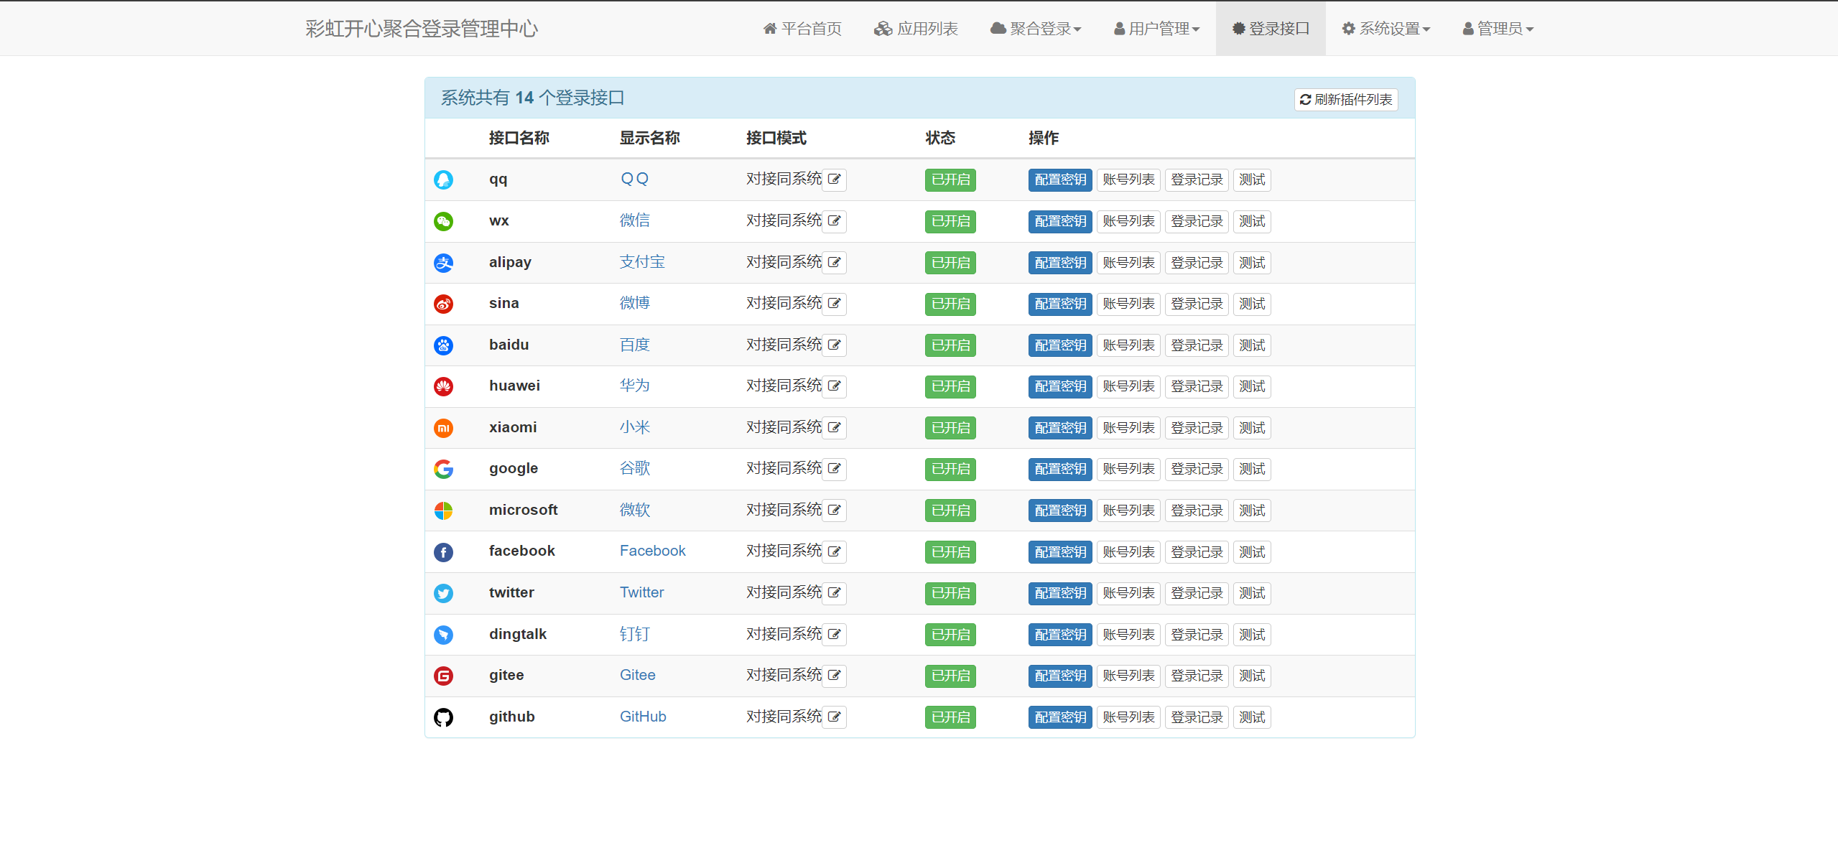Click 配置密钥 for the huawei row

coord(1059,386)
